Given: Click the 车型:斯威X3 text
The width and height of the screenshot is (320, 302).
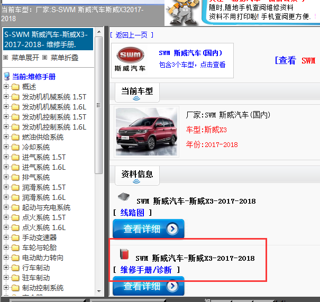Looking at the screenshot, I should [206, 130].
